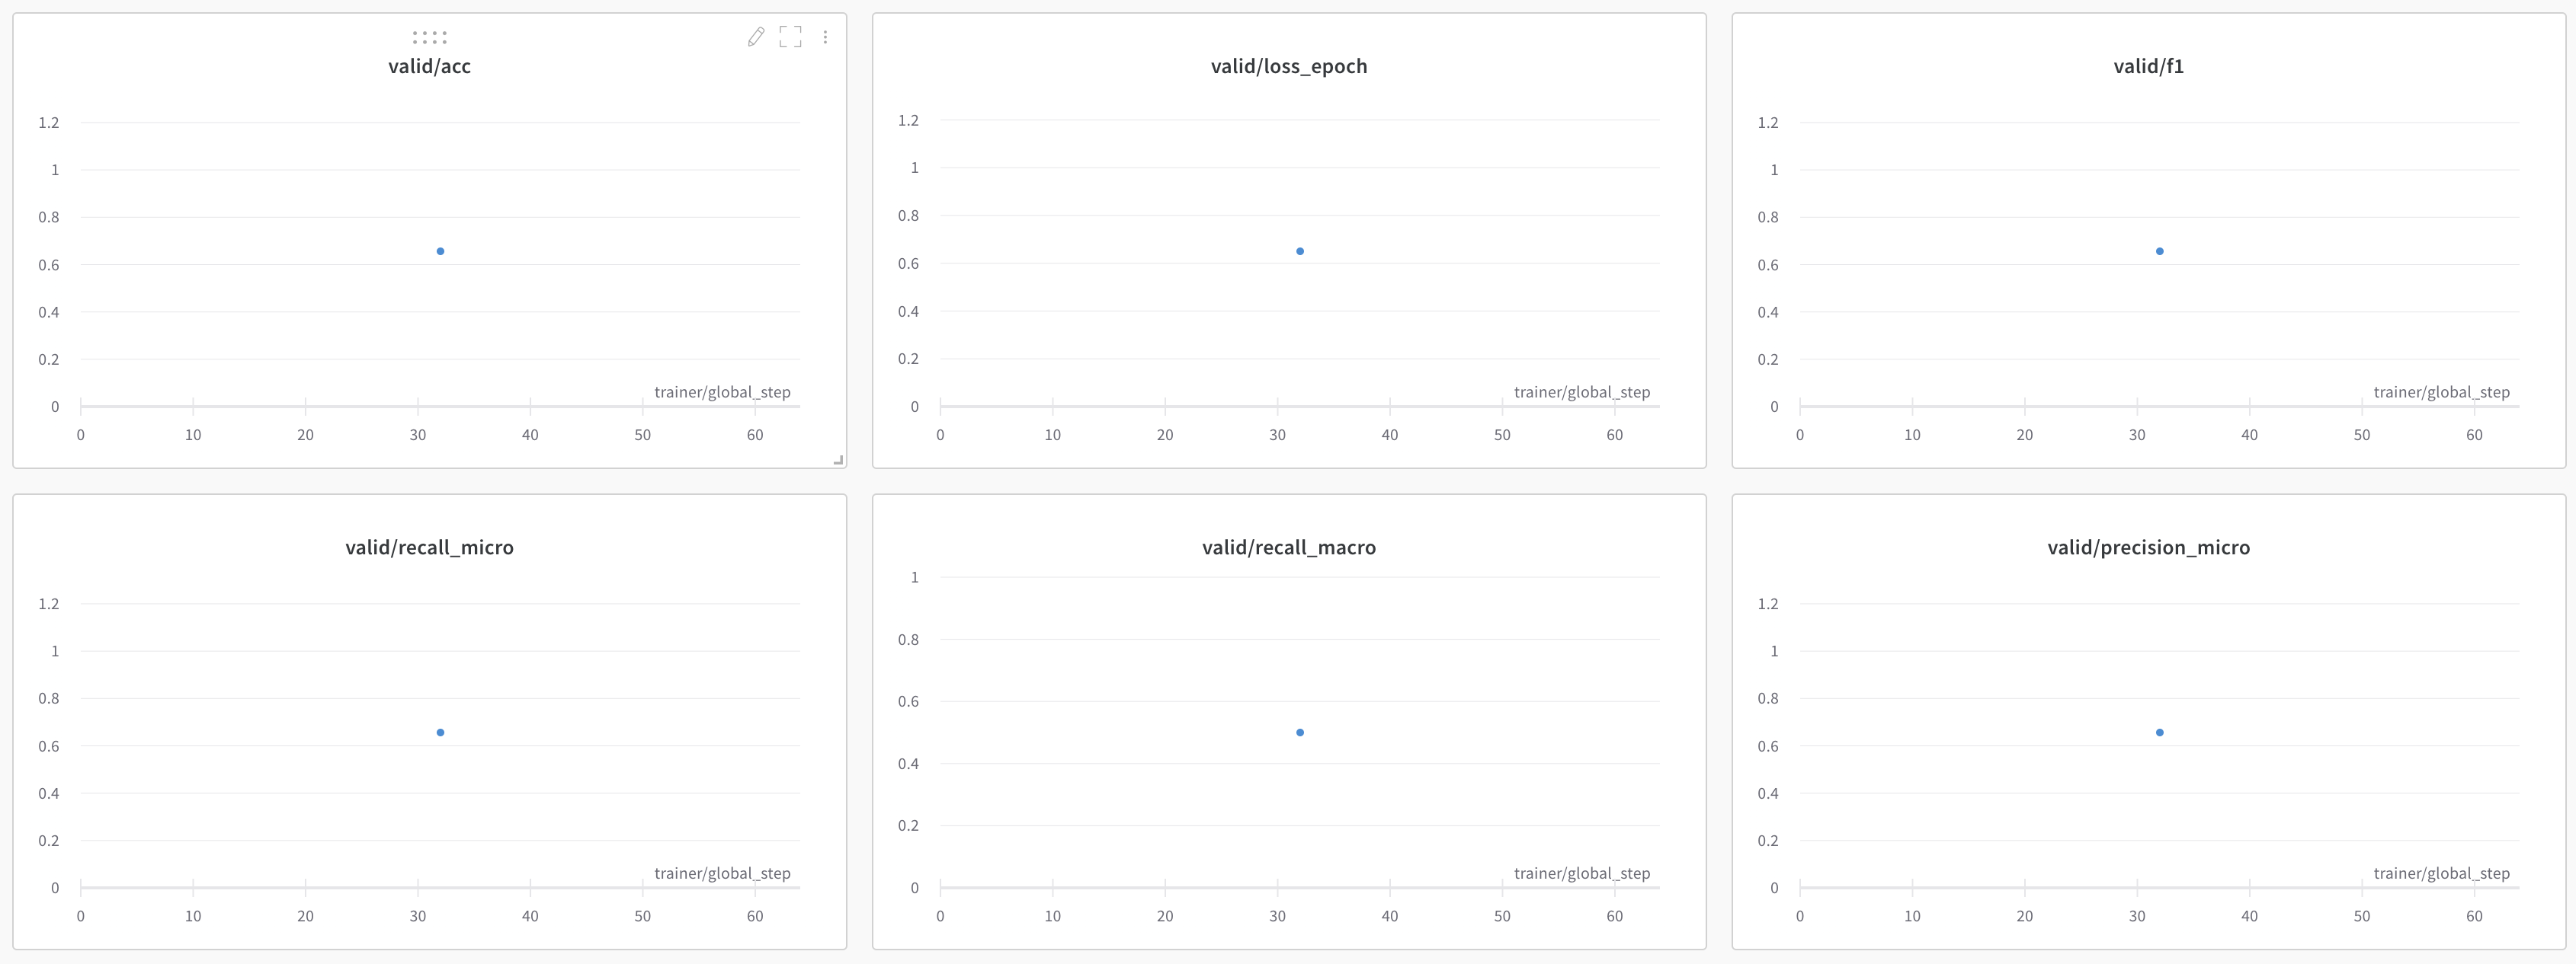Image resolution: width=2576 pixels, height=964 pixels.
Task: Click trainer/global_step axis label in valid/acc chart
Action: 722,393
